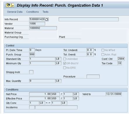
Task: Open the Conditions toolbar button
Action: pyautogui.click(x=32, y=12)
